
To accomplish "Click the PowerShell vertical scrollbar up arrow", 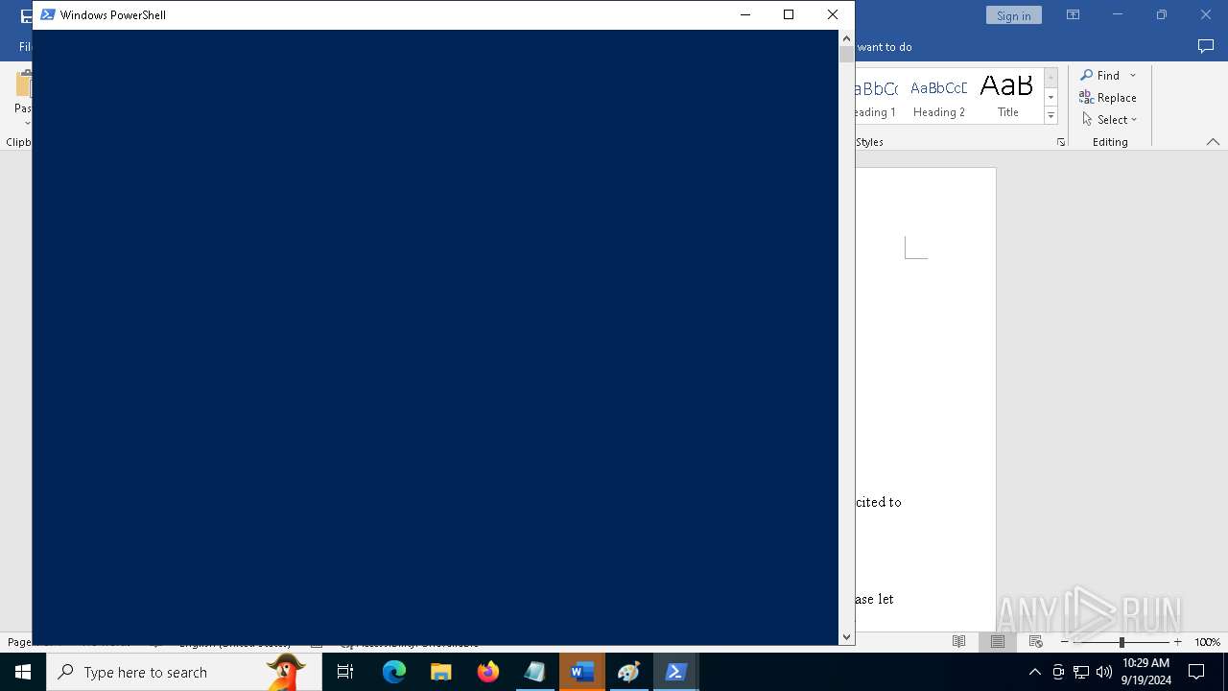I will pos(846,38).
